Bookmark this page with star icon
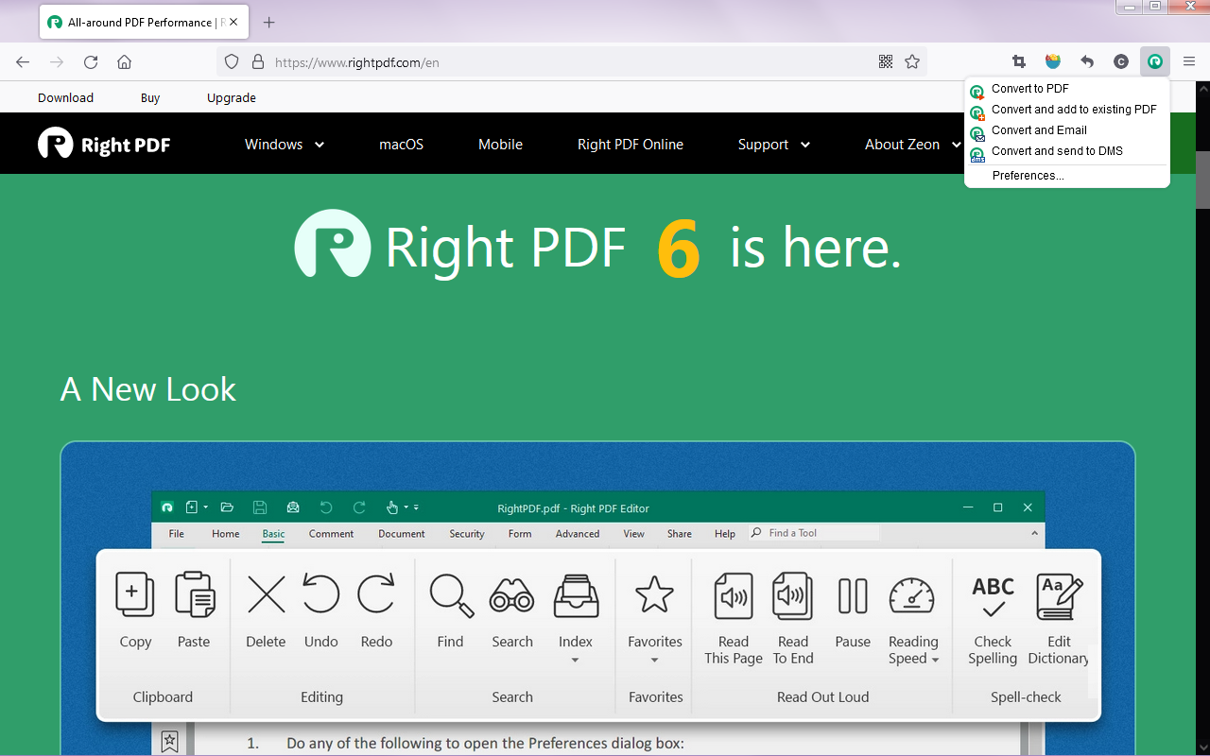The height and width of the screenshot is (756, 1210). tap(912, 62)
